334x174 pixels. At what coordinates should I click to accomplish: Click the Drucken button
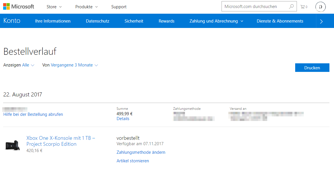coord(312,68)
